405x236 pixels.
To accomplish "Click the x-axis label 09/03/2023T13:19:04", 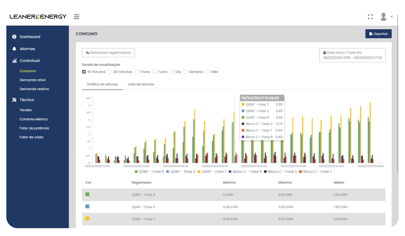I will [x=175, y=166].
